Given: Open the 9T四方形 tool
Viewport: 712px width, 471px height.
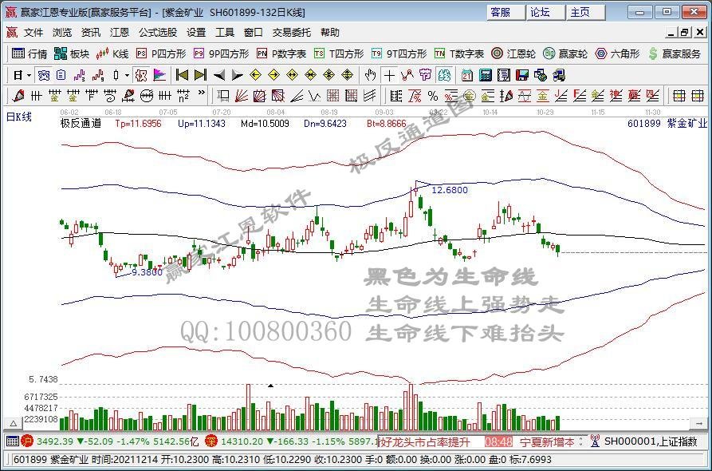Looking at the screenshot, I should [x=399, y=54].
